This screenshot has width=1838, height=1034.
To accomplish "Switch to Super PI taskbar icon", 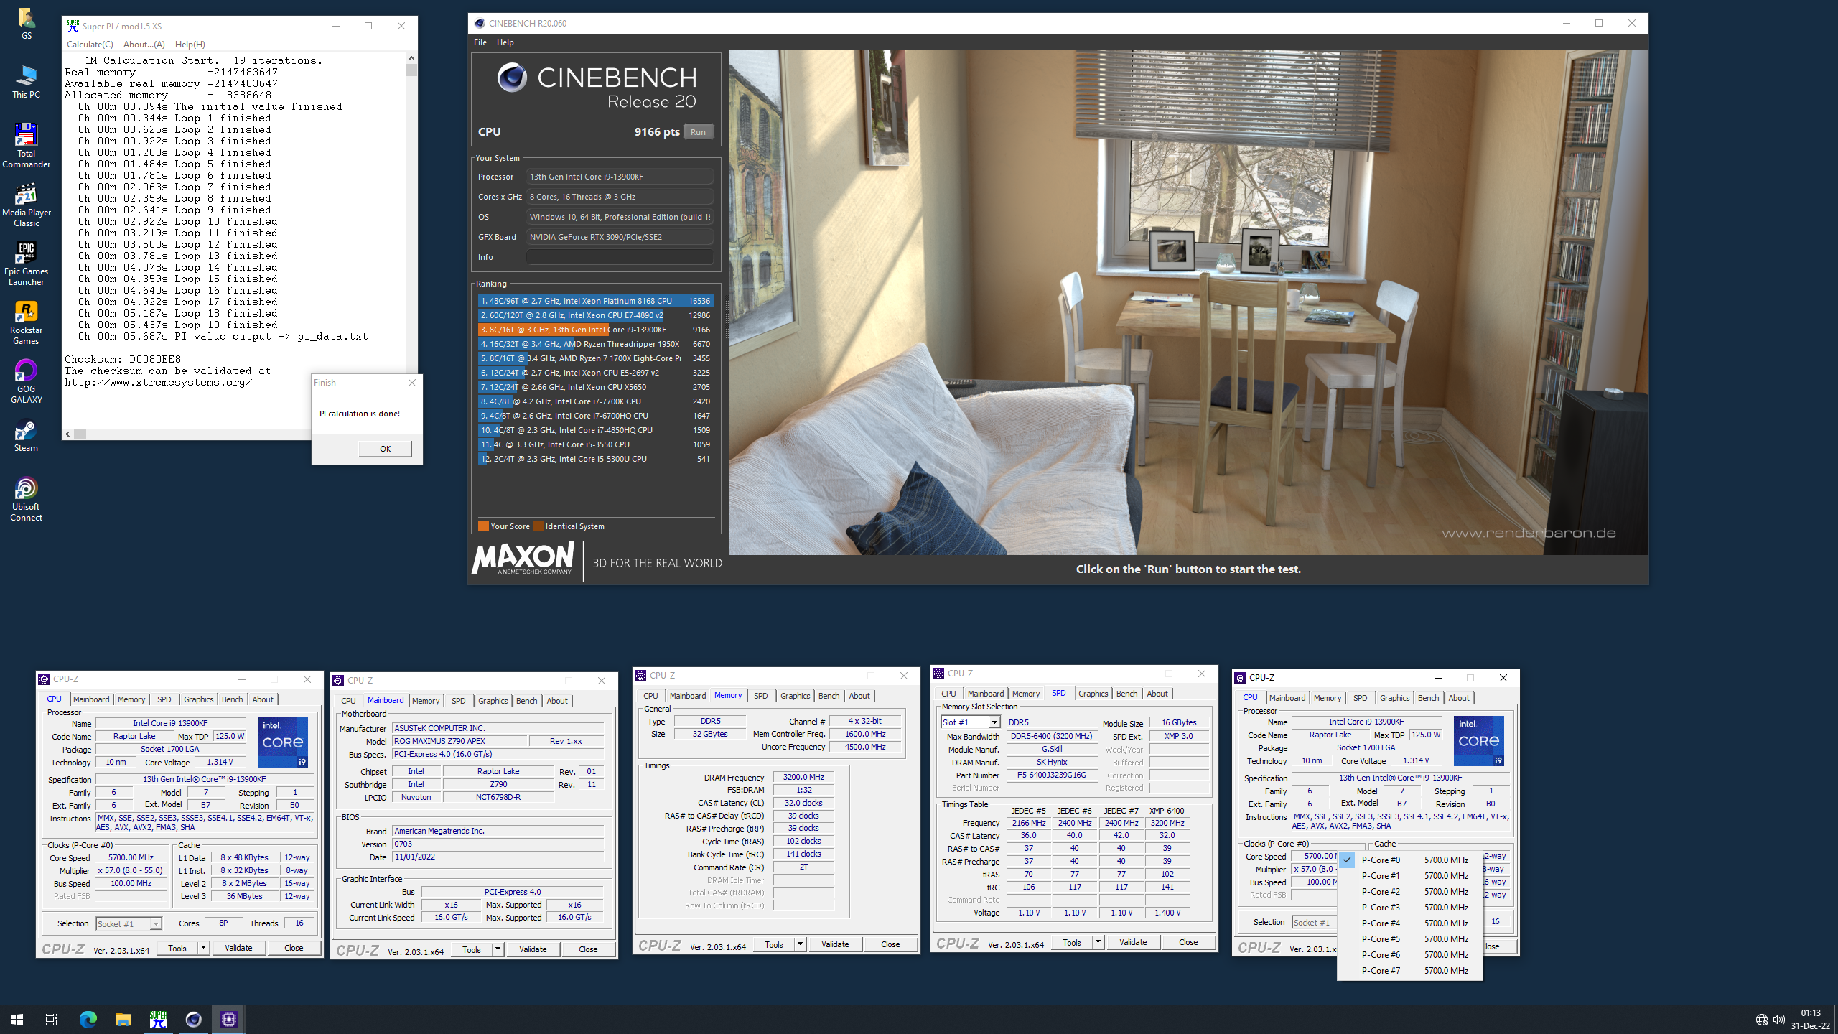I will pos(158,1019).
